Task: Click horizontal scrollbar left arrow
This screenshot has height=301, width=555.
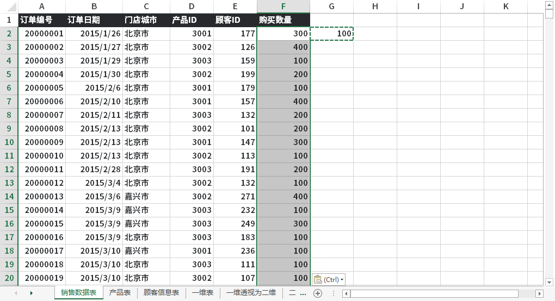Action: (347, 293)
